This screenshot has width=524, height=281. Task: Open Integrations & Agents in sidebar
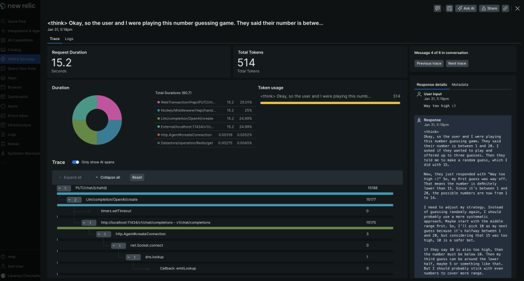(x=20, y=31)
